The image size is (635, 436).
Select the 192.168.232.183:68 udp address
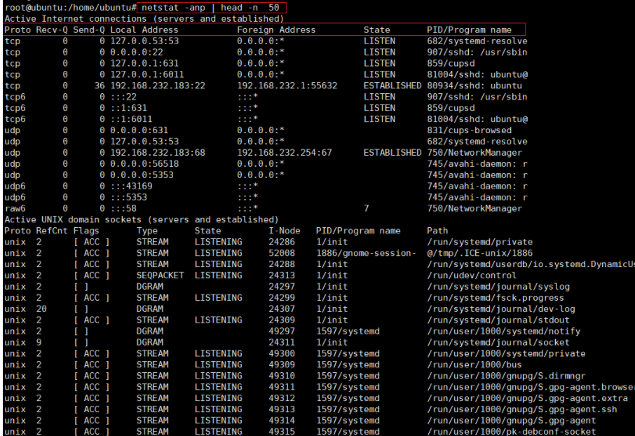(x=158, y=152)
